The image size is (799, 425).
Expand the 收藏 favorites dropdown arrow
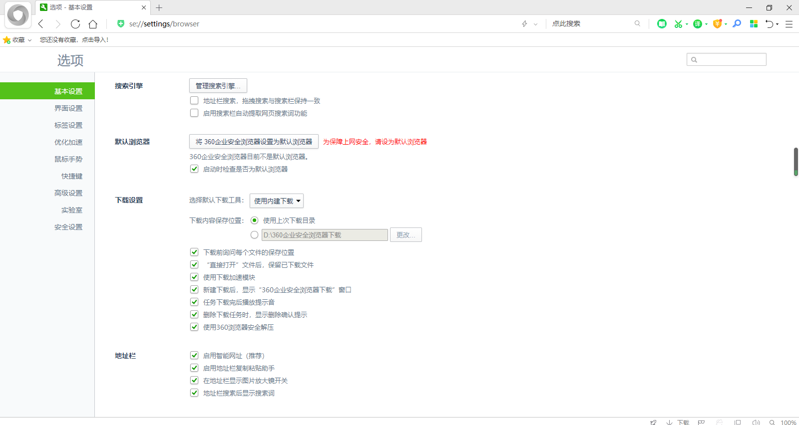pos(29,40)
